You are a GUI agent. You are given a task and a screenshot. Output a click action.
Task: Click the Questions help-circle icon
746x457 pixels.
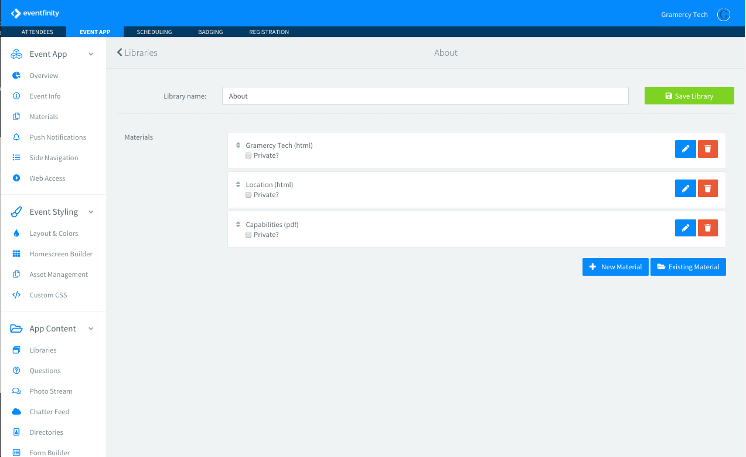16,371
